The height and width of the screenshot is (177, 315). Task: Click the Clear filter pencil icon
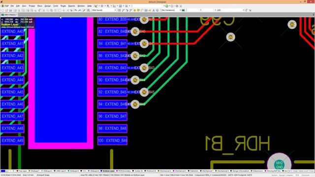(x=84, y=10)
